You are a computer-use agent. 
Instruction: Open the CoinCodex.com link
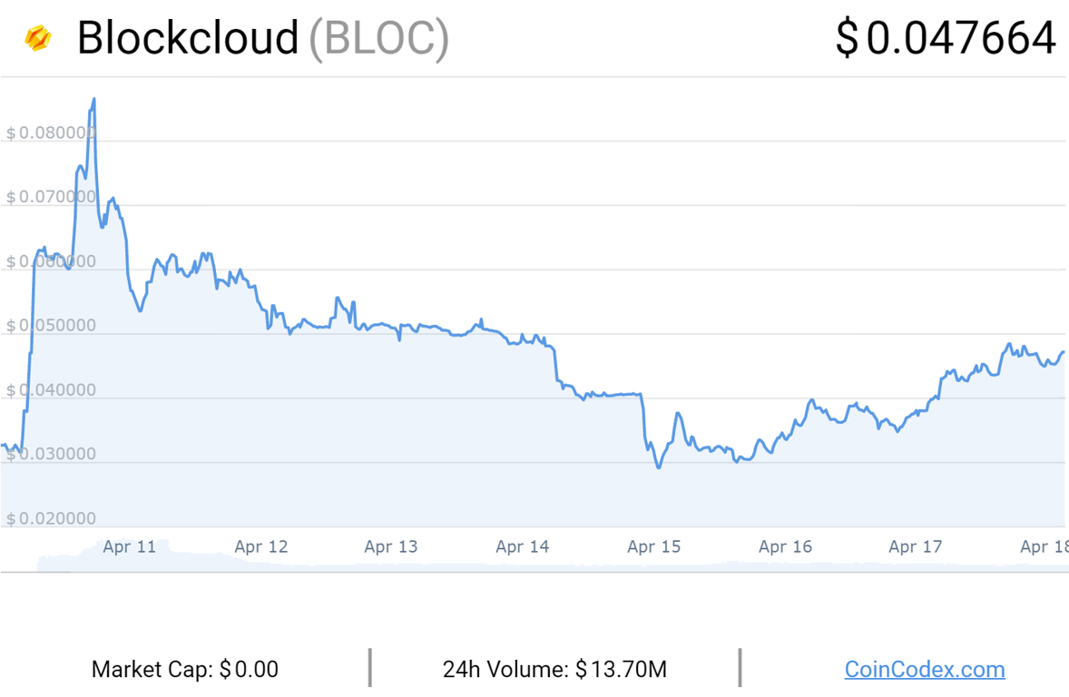tap(924, 670)
